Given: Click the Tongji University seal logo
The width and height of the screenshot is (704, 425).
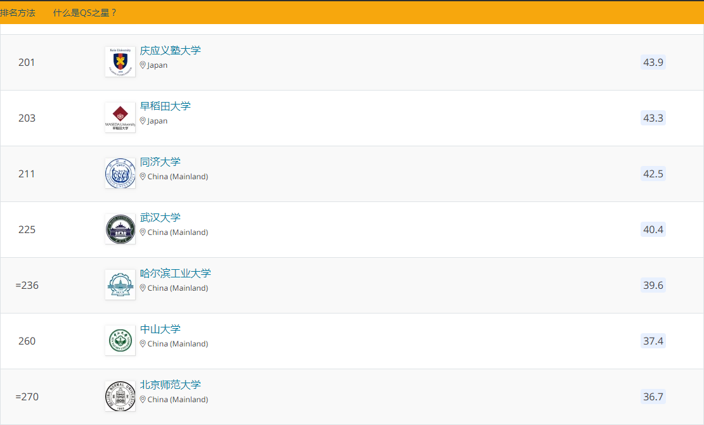Looking at the screenshot, I should coord(121,173).
